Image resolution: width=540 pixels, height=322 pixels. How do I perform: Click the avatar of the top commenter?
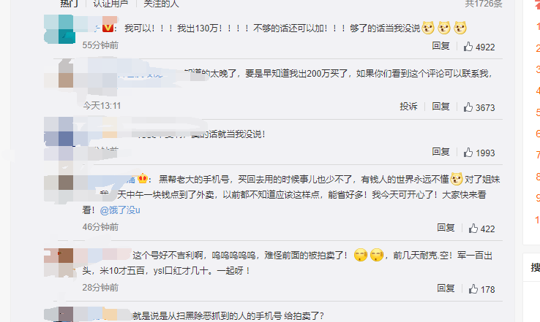click(59, 29)
